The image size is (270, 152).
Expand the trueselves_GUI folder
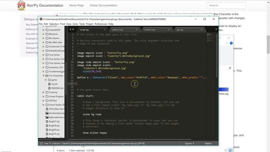point(43,68)
